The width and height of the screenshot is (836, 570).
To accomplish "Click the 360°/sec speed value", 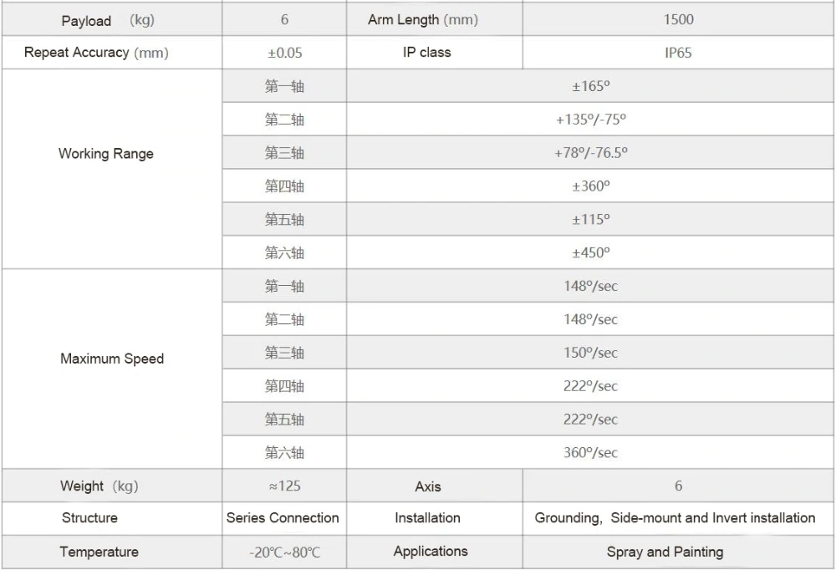I will [x=590, y=453].
